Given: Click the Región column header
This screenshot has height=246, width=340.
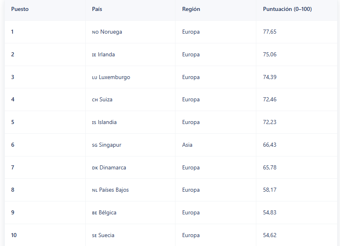Looking at the screenshot, I should (191, 9).
